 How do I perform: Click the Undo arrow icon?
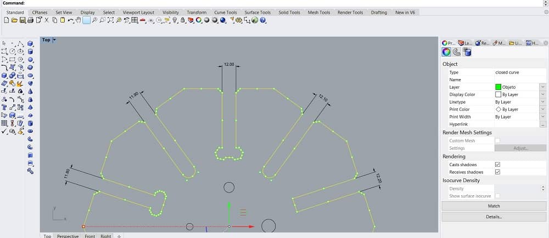click(x=70, y=20)
